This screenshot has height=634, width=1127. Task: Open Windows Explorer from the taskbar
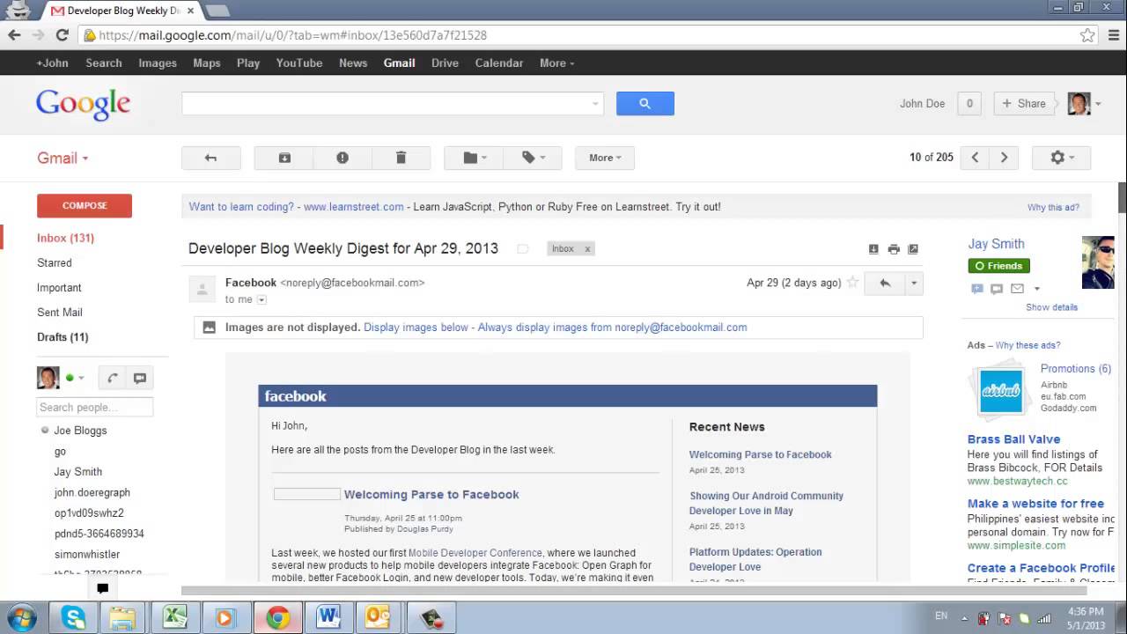(x=123, y=617)
